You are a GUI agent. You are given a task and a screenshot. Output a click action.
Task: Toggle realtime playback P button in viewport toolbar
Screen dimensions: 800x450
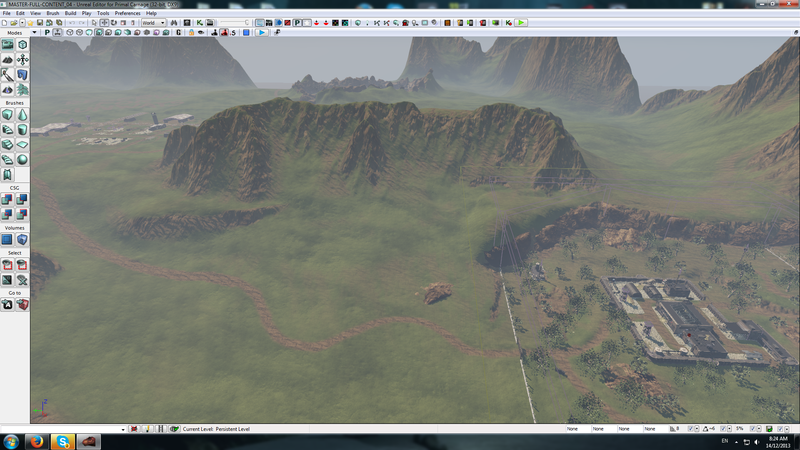pyautogui.click(x=47, y=32)
